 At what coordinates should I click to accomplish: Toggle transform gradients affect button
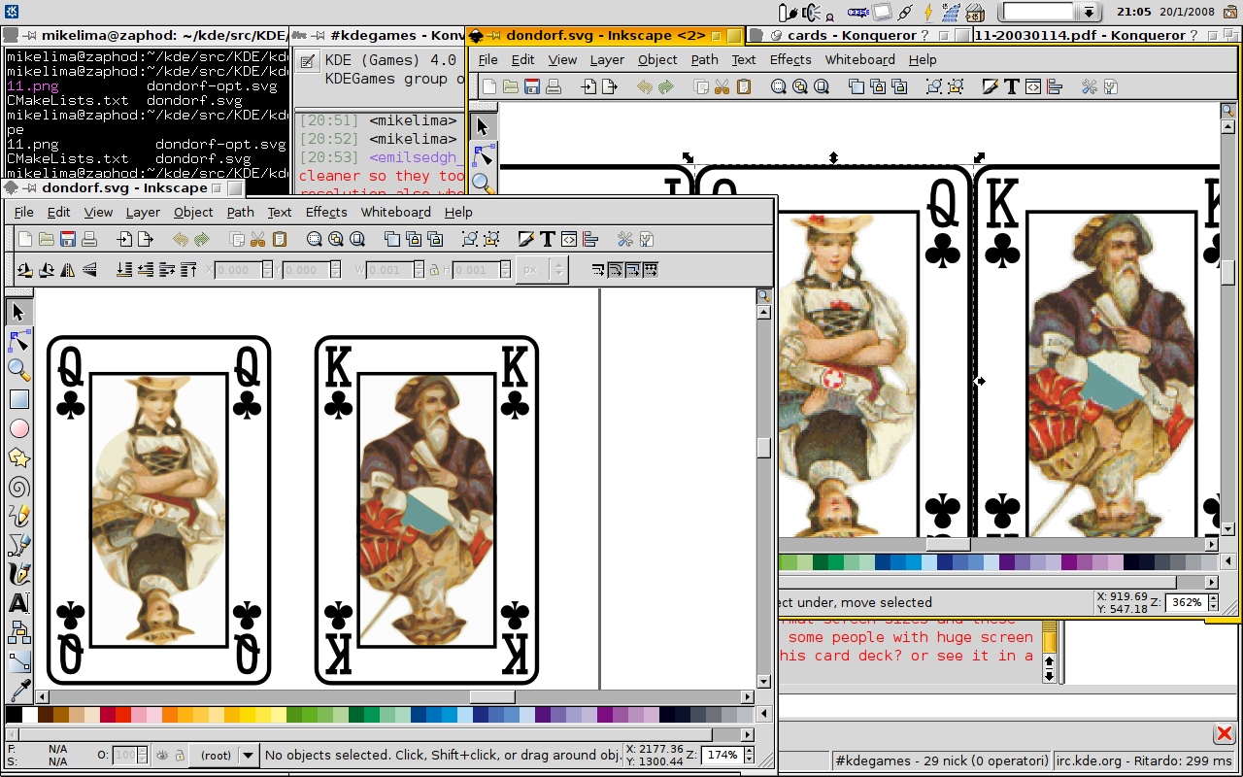(632, 270)
